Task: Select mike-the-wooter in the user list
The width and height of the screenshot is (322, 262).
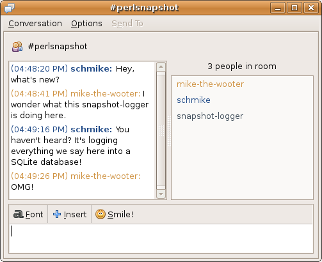Action: [x=211, y=84]
